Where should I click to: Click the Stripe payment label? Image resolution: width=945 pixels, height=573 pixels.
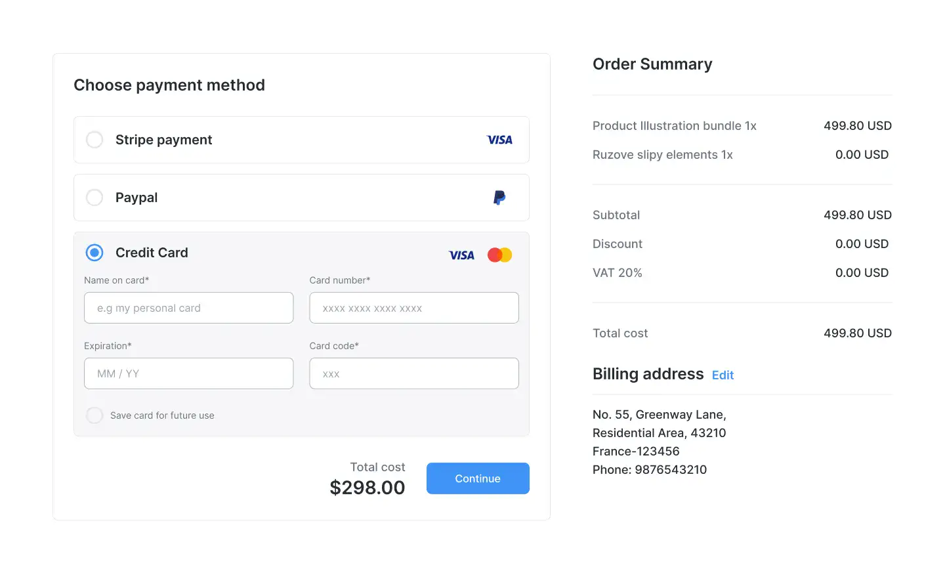coord(163,140)
